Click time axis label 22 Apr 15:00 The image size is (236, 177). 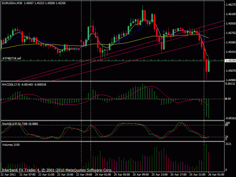coord(65,175)
